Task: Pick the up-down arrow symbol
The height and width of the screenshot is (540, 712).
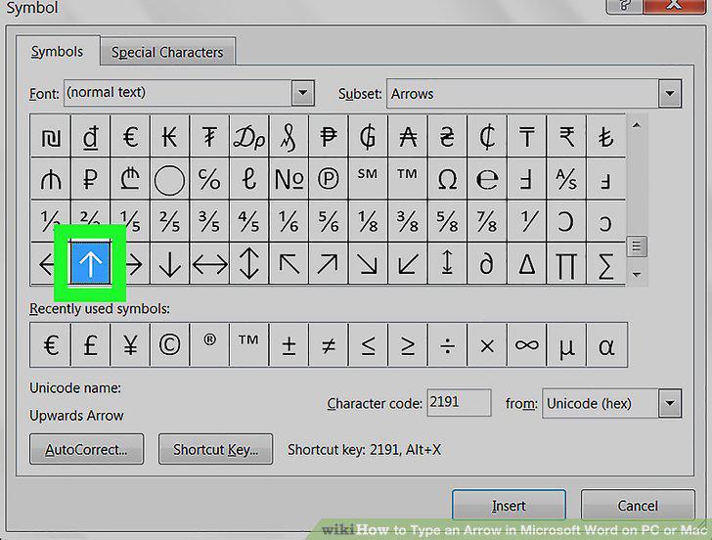Action: pyautogui.click(x=249, y=264)
